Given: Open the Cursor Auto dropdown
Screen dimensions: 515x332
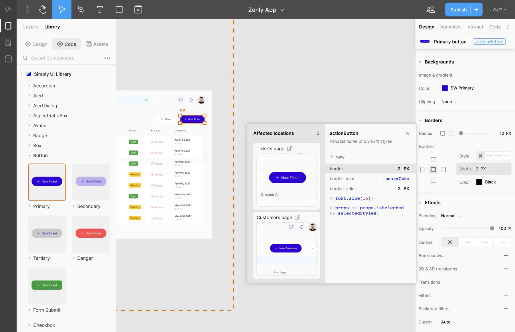Looking at the screenshot, I should (x=448, y=322).
